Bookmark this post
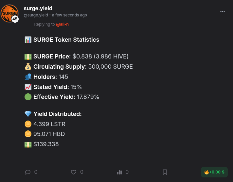The image size is (233, 182). coord(165,172)
